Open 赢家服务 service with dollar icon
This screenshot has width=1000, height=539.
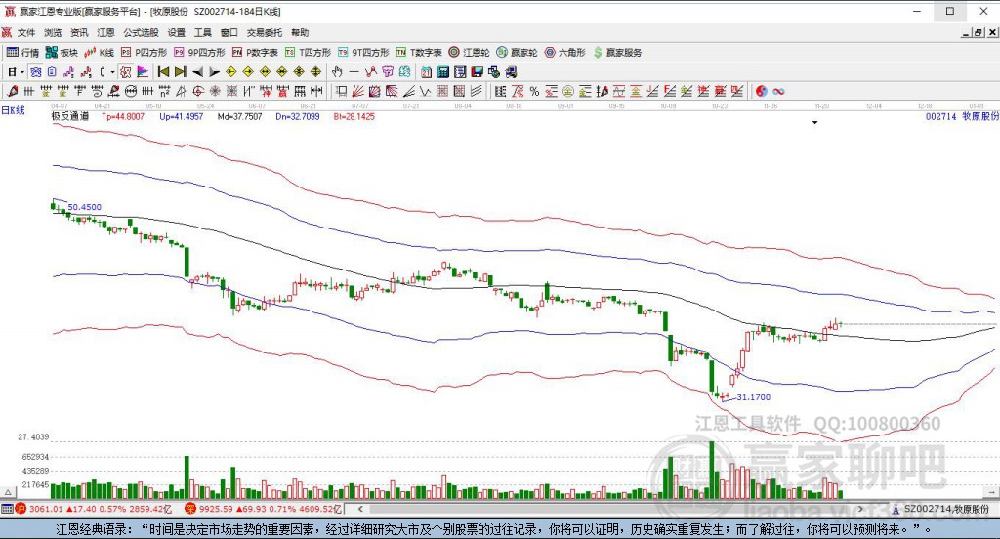pos(617,53)
